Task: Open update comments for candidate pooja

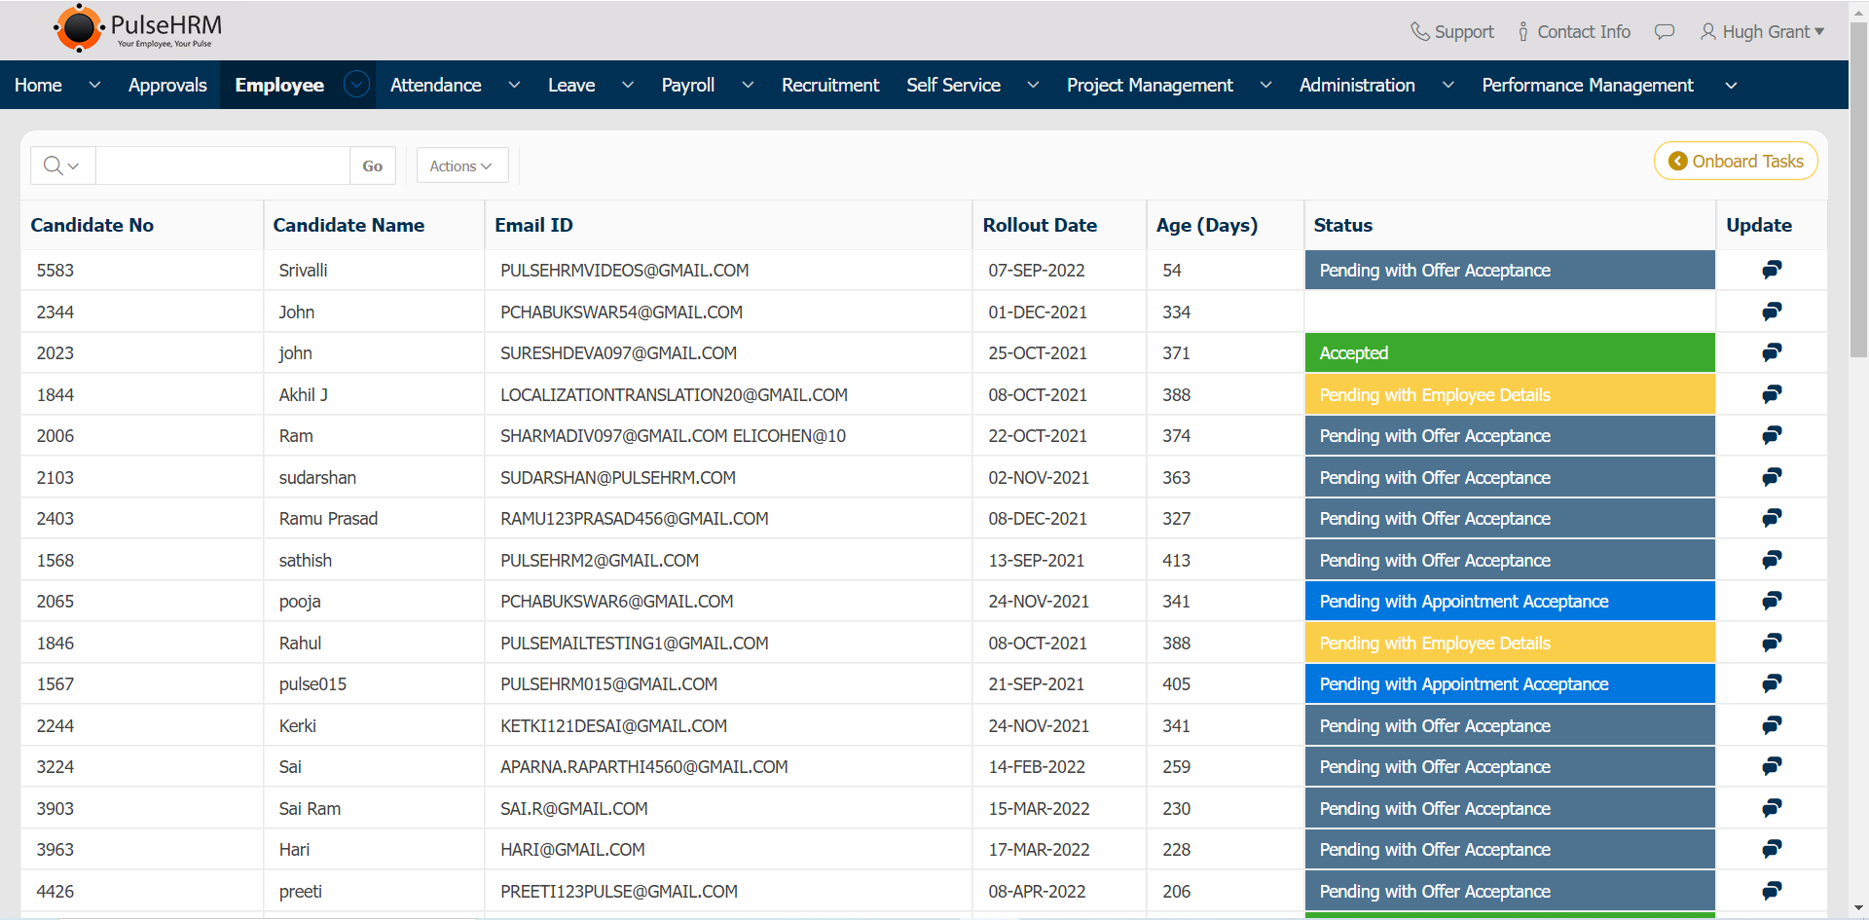Action: pos(1772,601)
